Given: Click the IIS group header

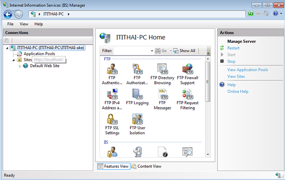Looking at the screenshot, I should (x=106, y=142).
